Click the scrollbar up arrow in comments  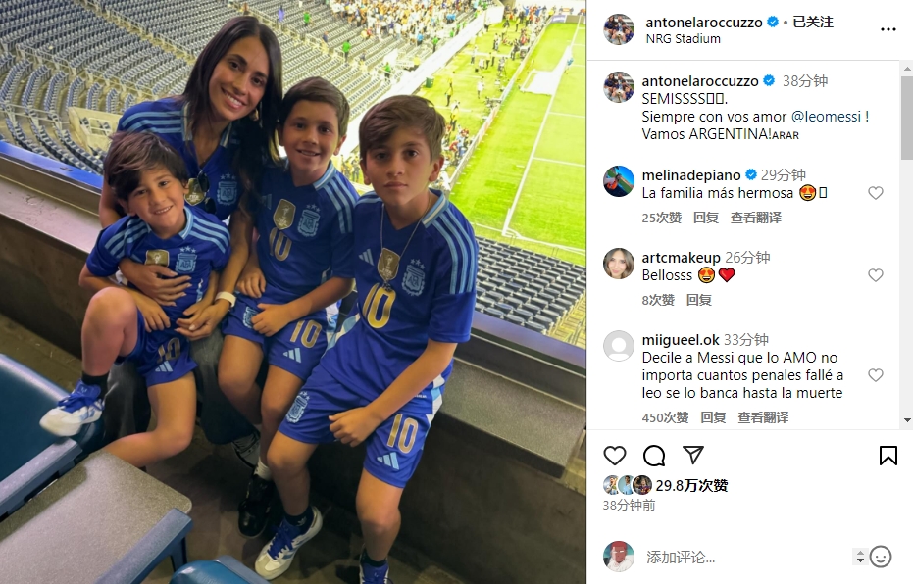point(907,68)
